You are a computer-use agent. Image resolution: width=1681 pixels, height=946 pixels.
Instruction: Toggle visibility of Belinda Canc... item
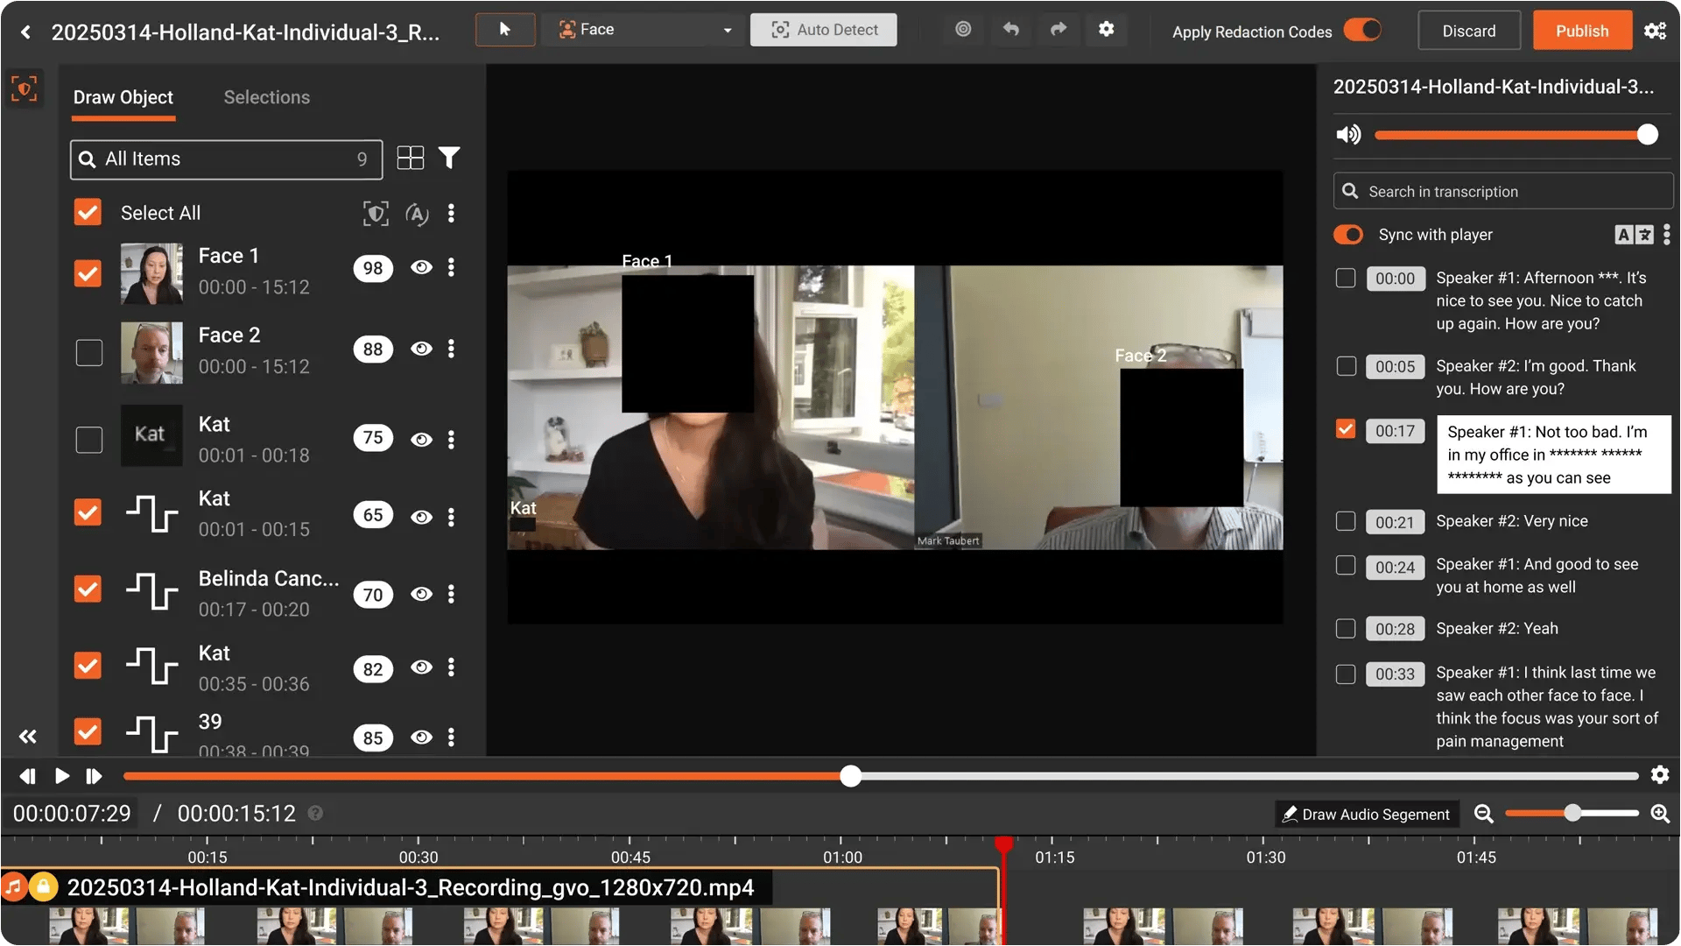pos(421,594)
